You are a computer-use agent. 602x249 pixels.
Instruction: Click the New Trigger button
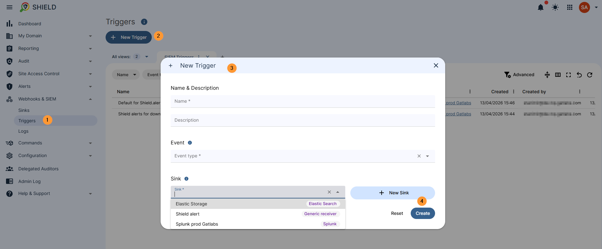click(x=129, y=37)
